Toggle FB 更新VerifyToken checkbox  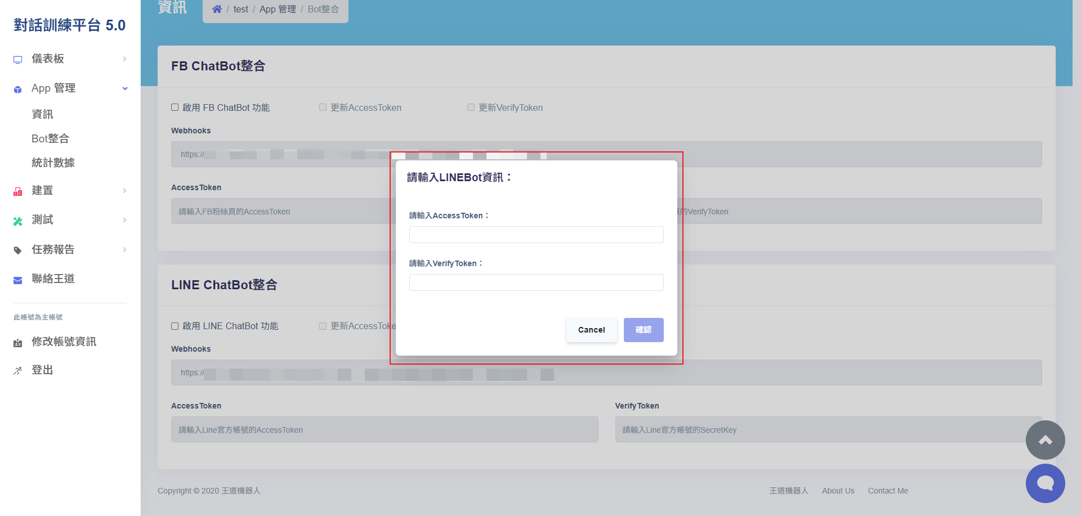[x=471, y=107]
